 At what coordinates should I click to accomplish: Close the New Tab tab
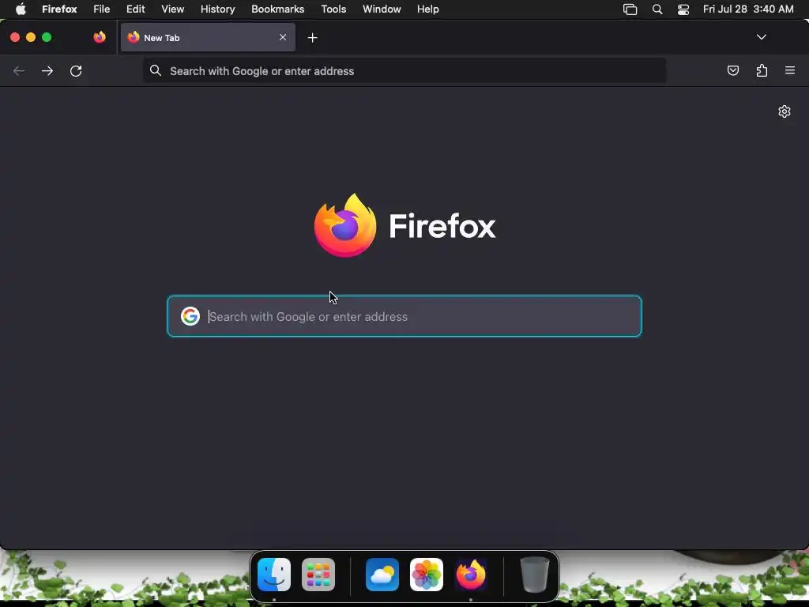(283, 37)
